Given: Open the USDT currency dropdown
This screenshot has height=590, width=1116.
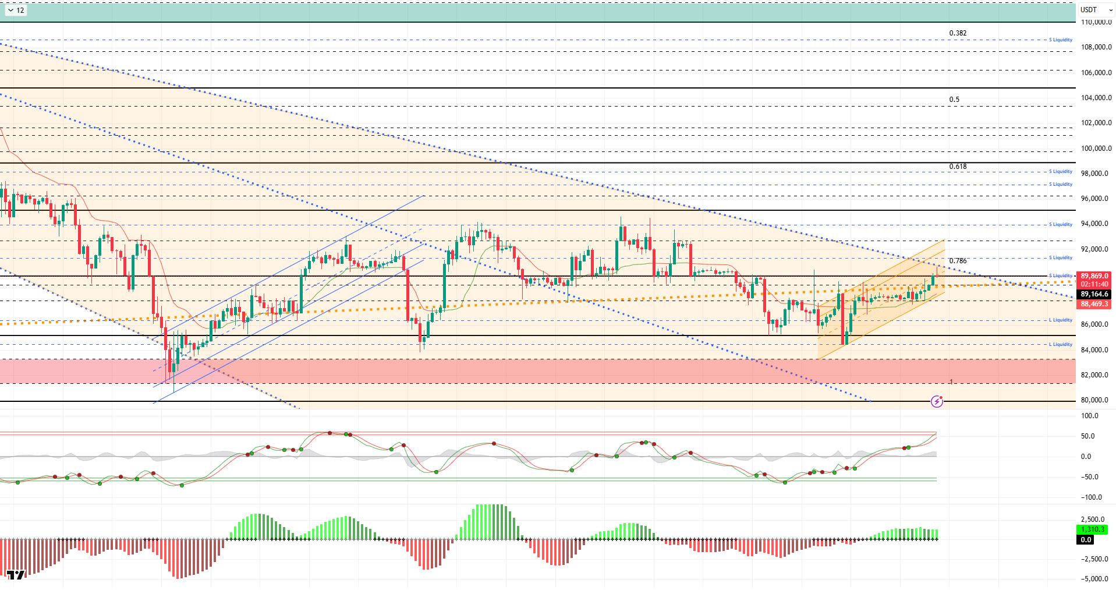Looking at the screenshot, I should pyautogui.click(x=1095, y=10).
